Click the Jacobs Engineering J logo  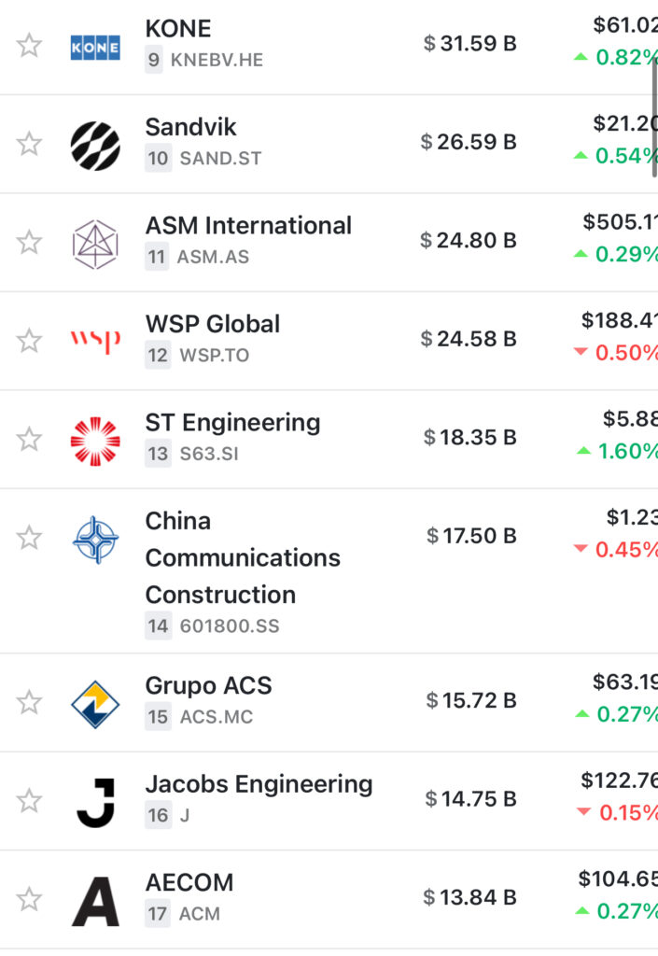pyautogui.click(x=96, y=803)
